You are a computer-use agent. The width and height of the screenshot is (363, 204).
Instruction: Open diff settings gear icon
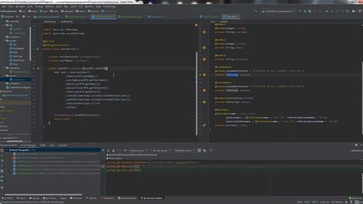[x=205, y=151]
